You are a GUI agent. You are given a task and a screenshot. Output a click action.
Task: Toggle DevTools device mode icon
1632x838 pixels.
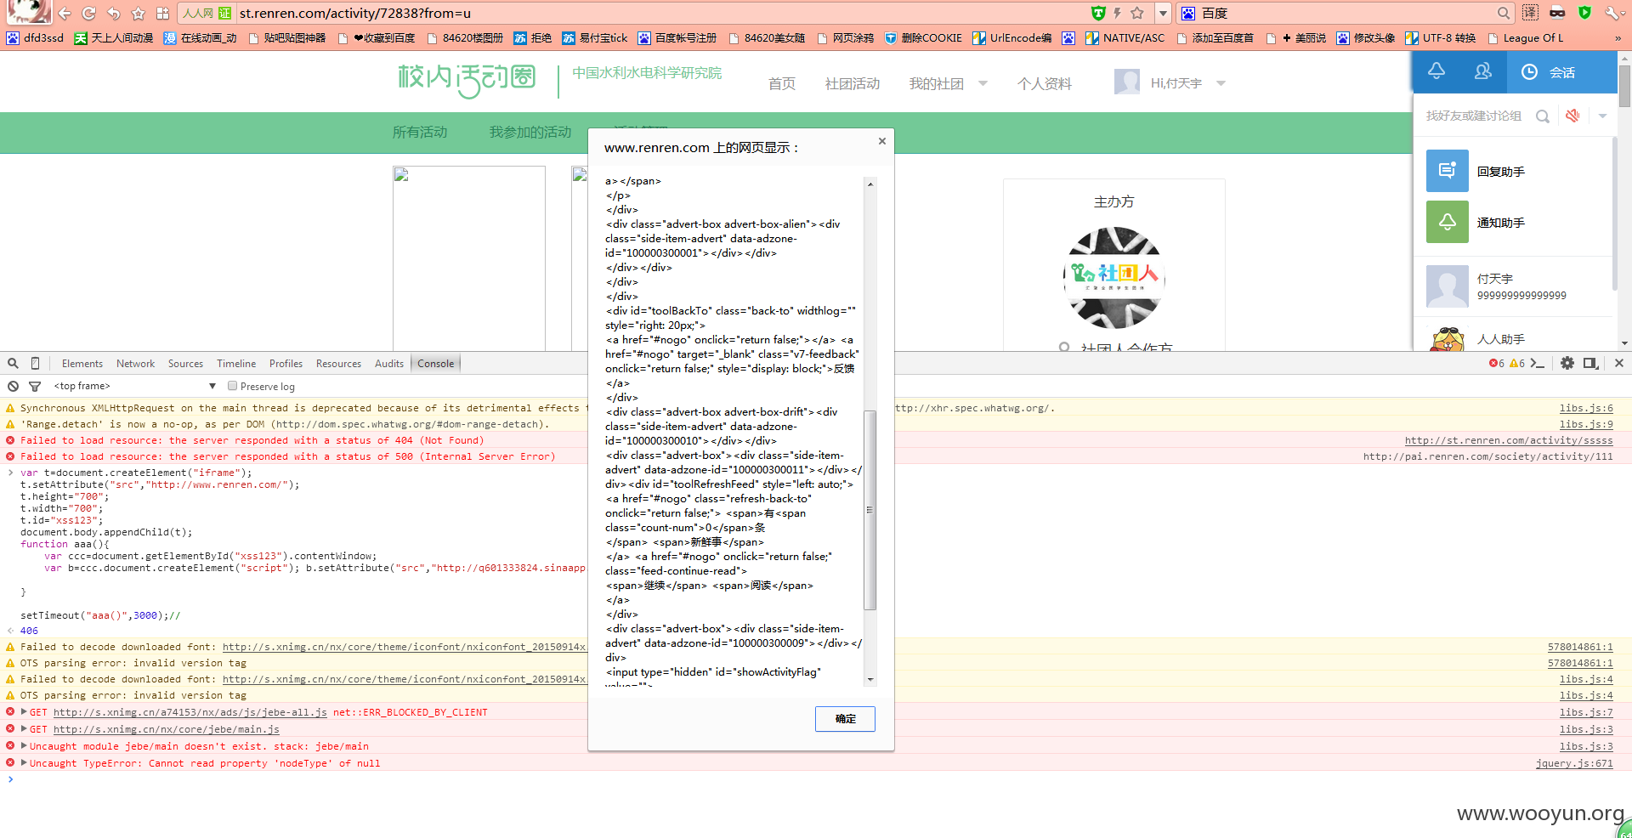tap(35, 363)
